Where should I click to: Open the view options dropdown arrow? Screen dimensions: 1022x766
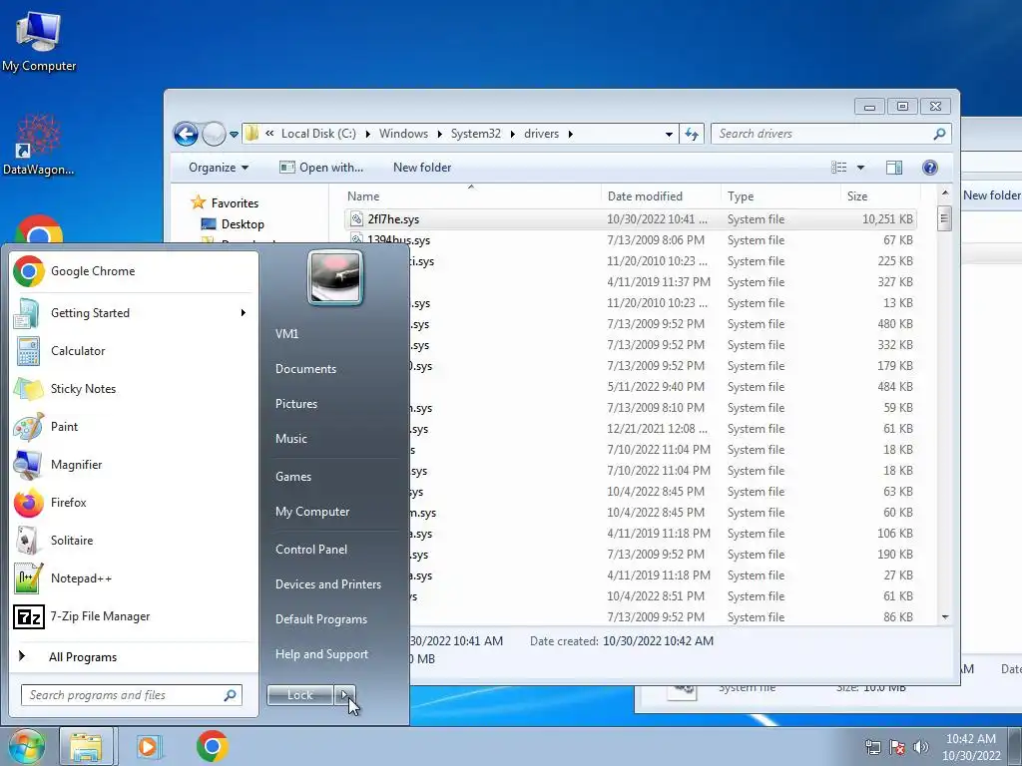(860, 168)
